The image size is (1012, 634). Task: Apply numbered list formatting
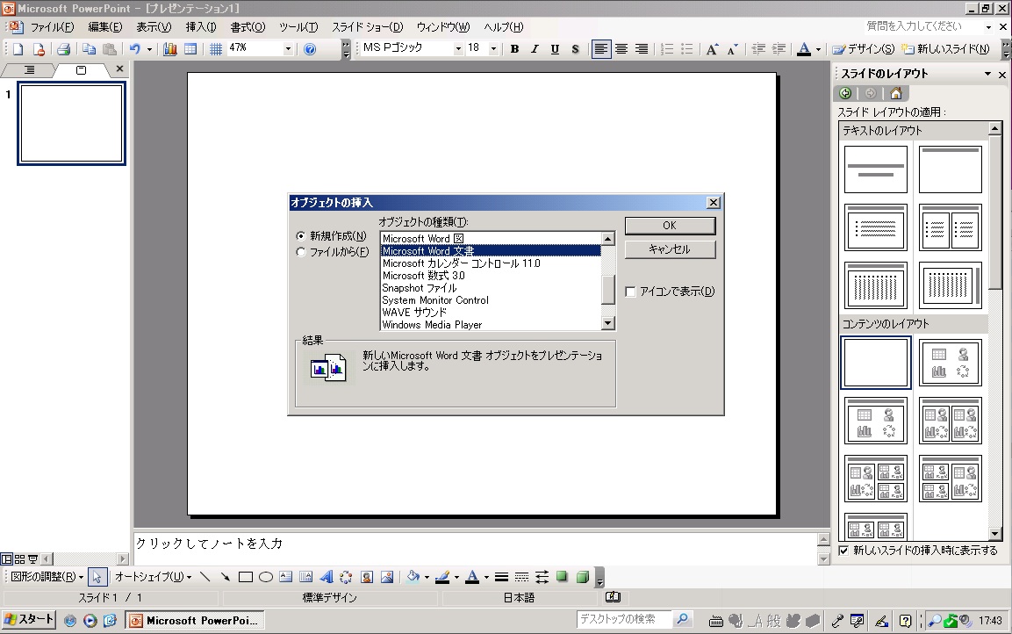(x=667, y=49)
